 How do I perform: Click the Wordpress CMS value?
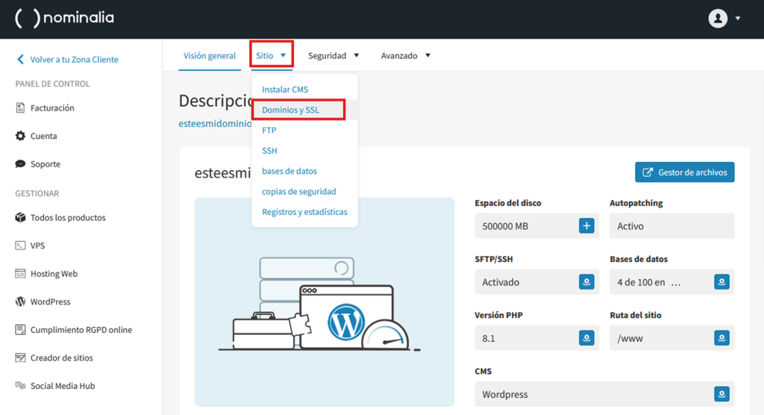coord(505,395)
